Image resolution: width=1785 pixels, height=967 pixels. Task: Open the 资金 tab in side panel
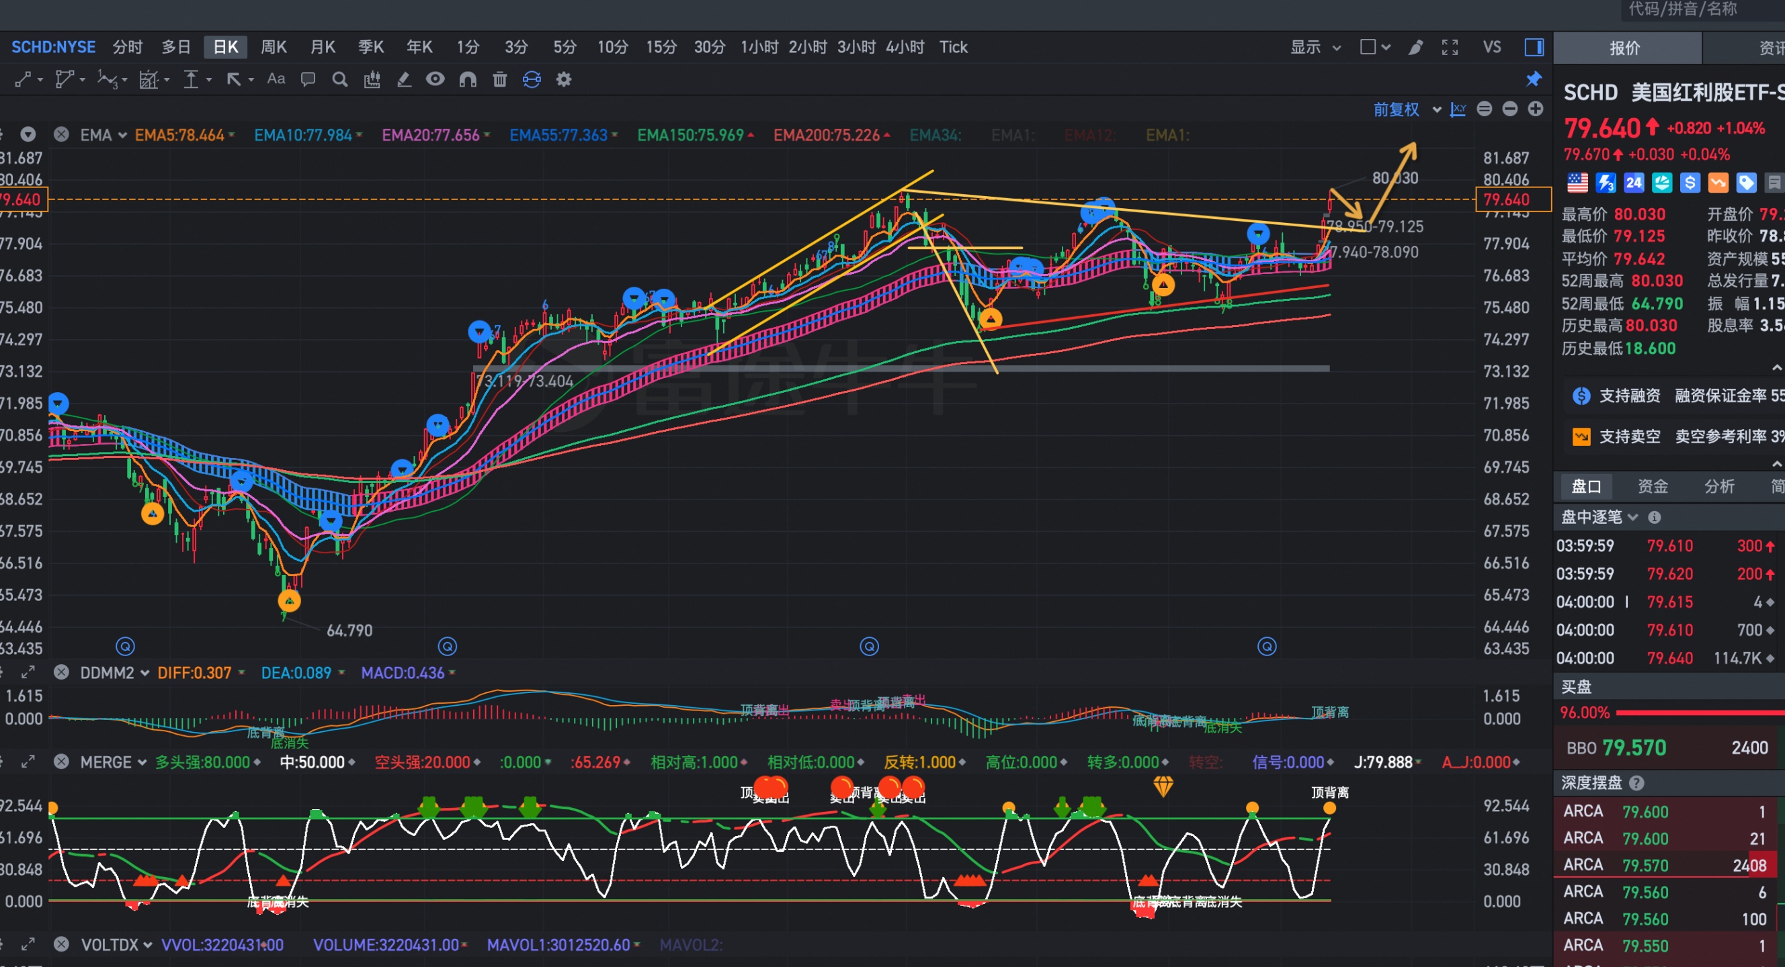click(1653, 486)
